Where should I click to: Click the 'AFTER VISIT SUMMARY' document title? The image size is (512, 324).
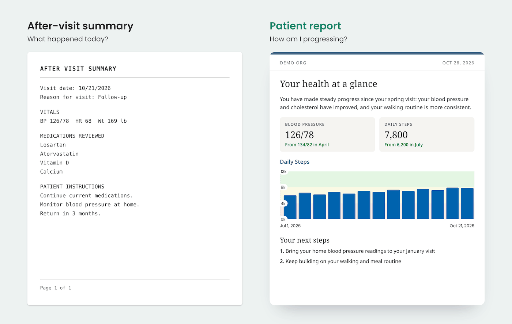[x=78, y=69]
